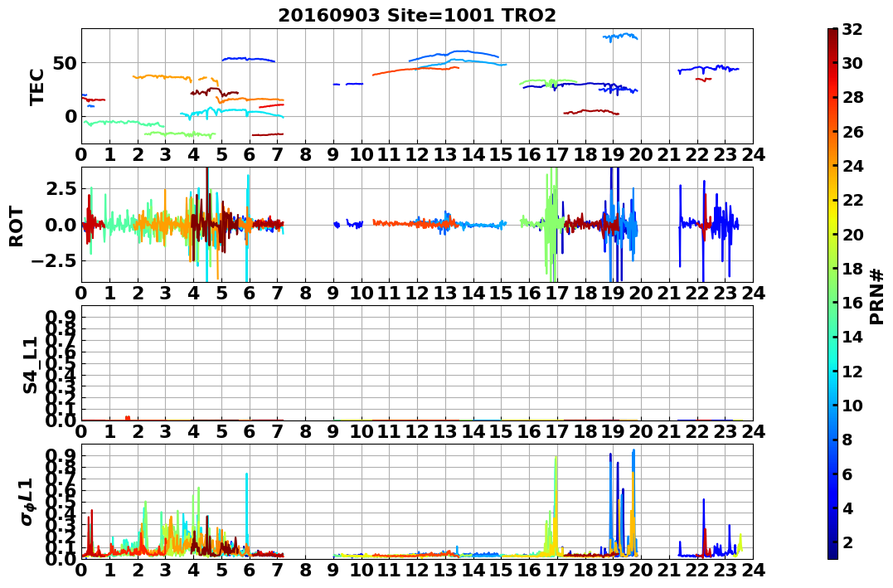The image size is (893, 588).
Task: Click the 50 tick on the TEC axis
Action: [65, 63]
